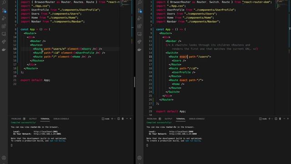
Task: Click 'exact' on the path="/" Route, right editor
Action: tap(183, 80)
